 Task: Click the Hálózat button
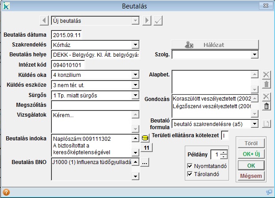tap(215, 45)
